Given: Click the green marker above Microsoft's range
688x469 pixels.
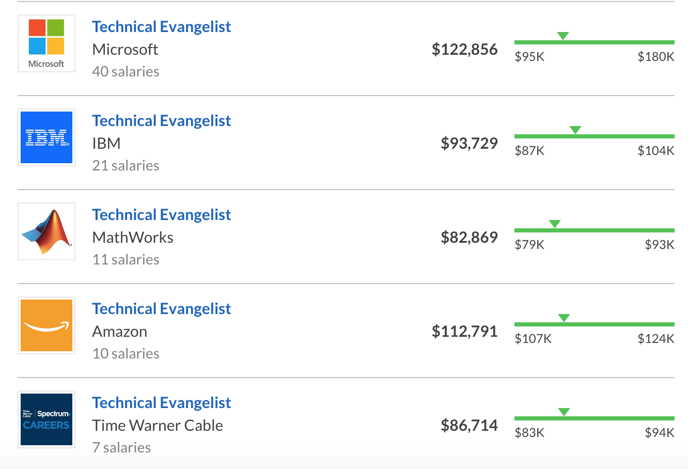Looking at the screenshot, I should pos(562,36).
